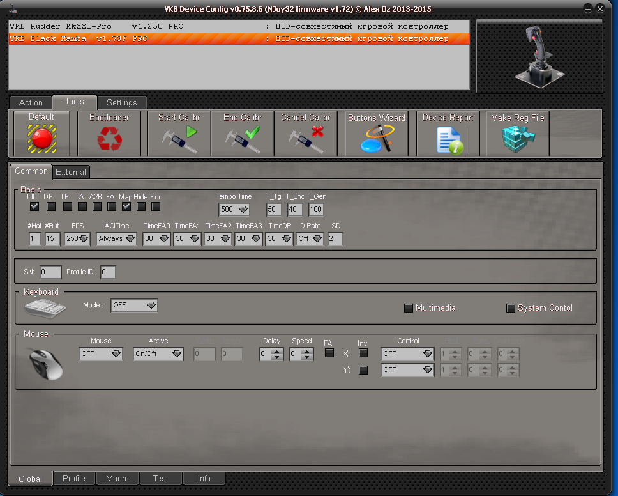Switch to the Action tab
The width and height of the screenshot is (618, 496).
31,103
